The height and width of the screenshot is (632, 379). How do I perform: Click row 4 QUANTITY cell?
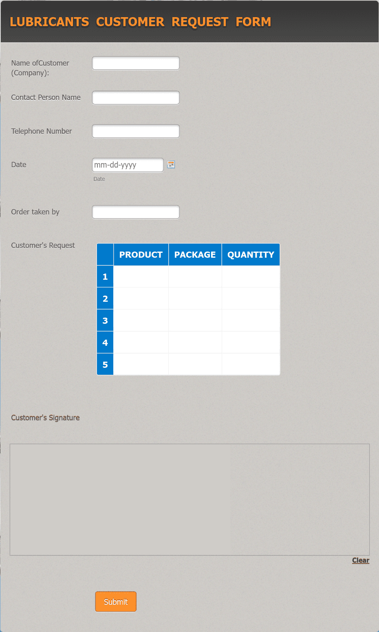(251, 343)
